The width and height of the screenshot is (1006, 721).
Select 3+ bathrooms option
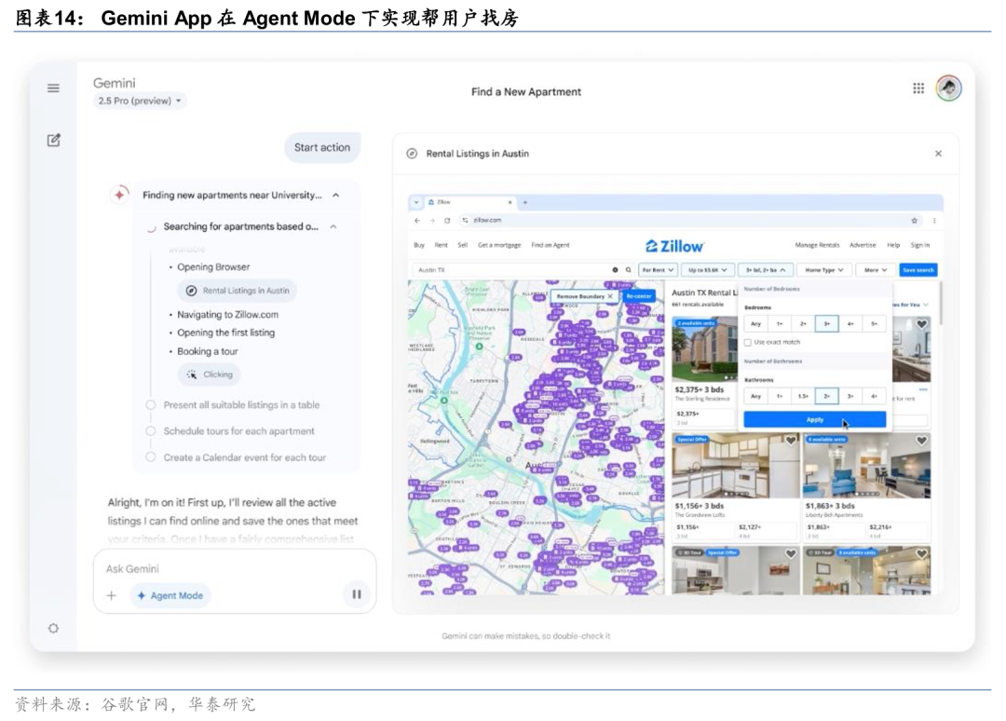pos(850,396)
